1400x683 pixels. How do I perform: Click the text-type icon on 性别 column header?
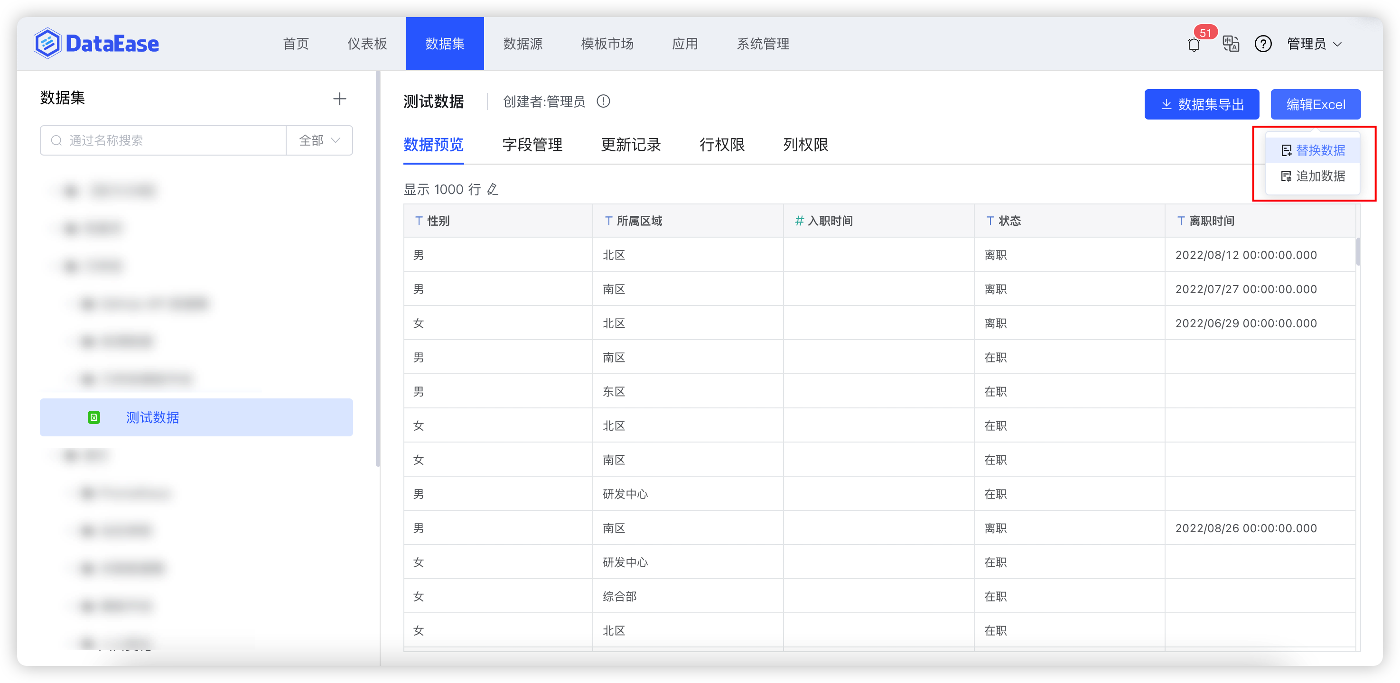(419, 221)
